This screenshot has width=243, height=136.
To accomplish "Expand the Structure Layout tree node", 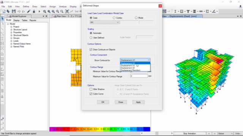I will (x=11, y=29).
